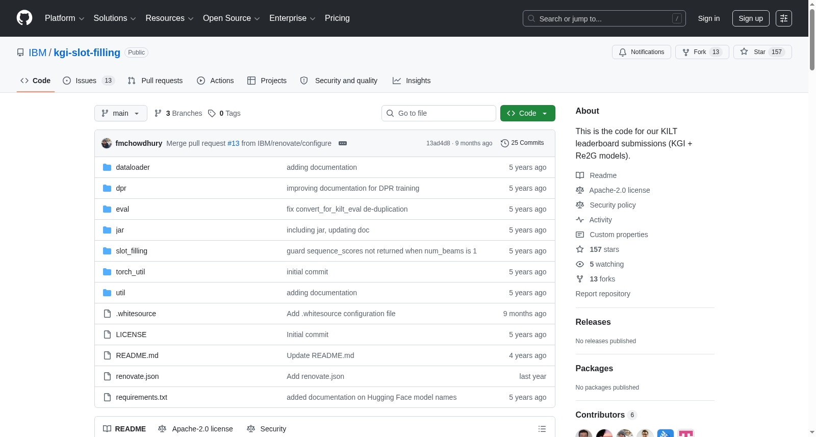Screen dimensions: 816x437
Task: Click the dpr folder icon
Action: 107,188
